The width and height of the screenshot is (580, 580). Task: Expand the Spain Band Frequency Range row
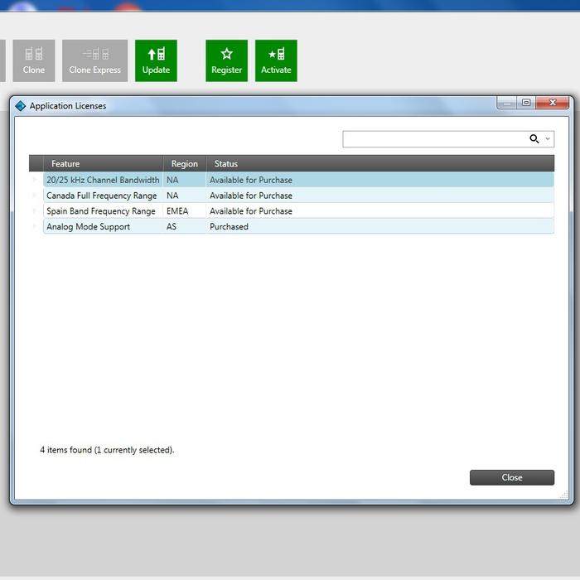36,211
